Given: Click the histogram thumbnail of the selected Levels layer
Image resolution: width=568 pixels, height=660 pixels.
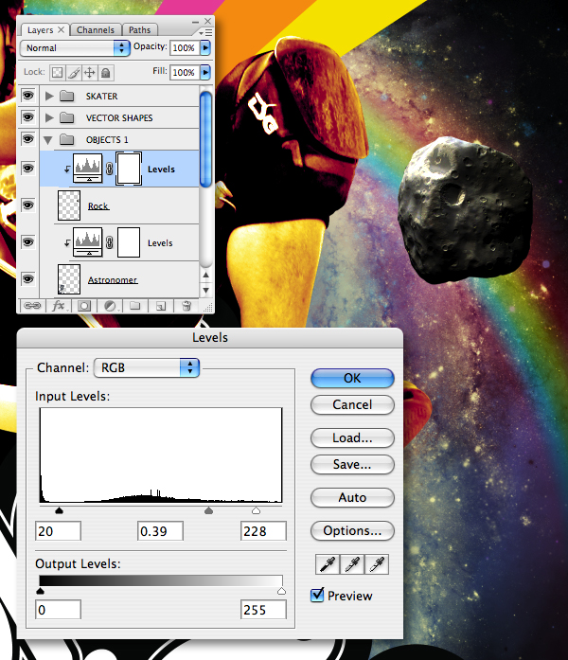Looking at the screenshot, I should 87,169.
